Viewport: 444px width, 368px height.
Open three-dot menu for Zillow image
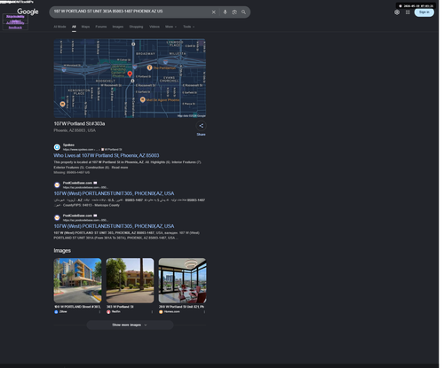pyautogui.click(x=99, y=312)
